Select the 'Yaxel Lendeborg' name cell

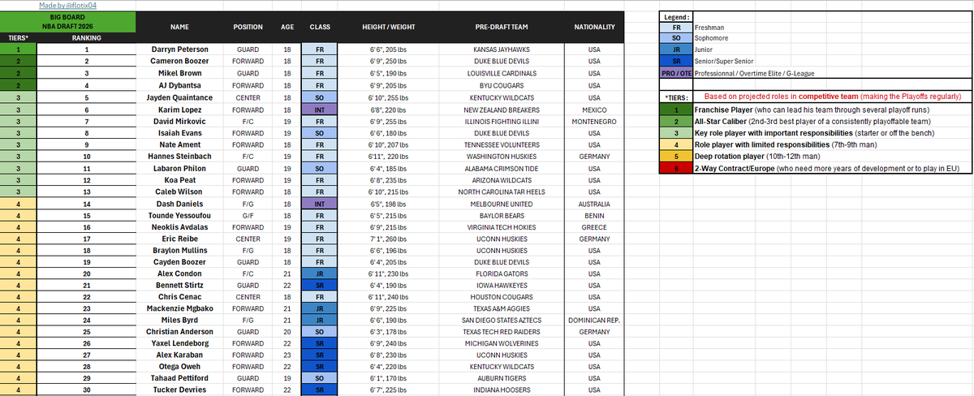pos(180,345)
